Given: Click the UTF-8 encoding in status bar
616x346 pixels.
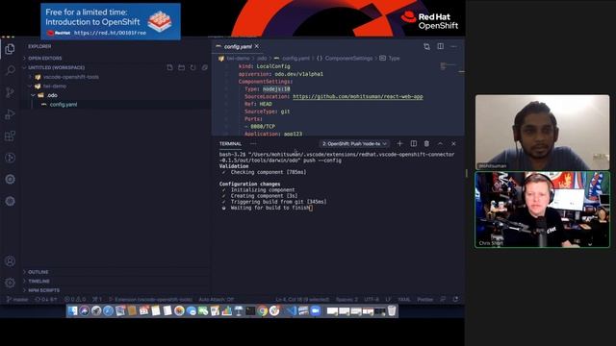Looking at the screenshot, I should tap(372, 299).
